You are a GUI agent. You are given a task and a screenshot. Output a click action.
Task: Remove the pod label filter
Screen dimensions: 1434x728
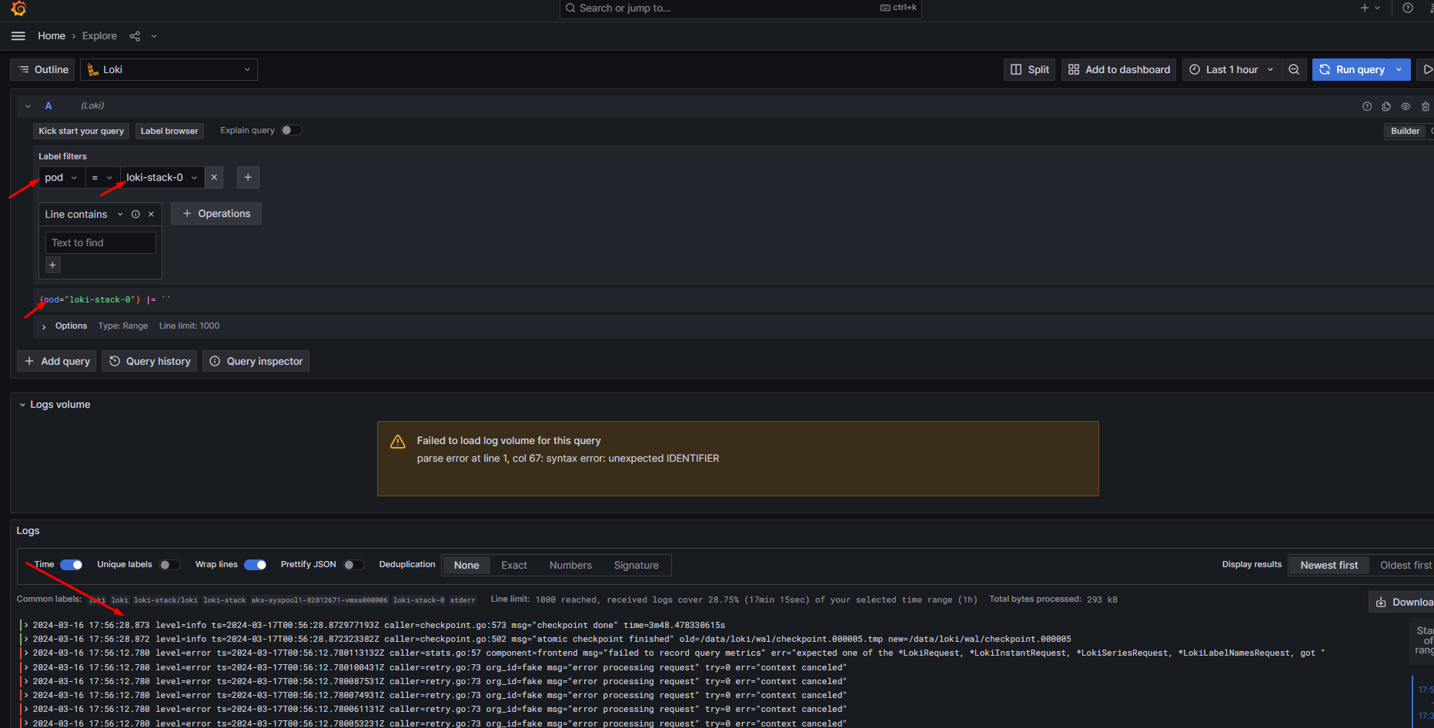point(214,177)
